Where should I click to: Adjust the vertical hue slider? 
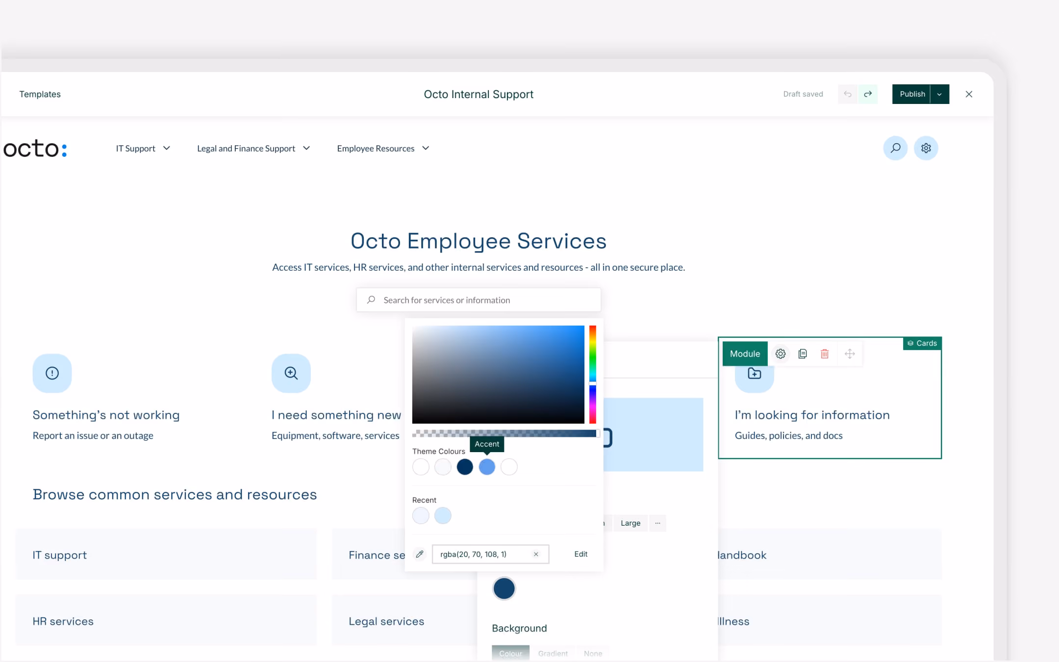[593, 375]
